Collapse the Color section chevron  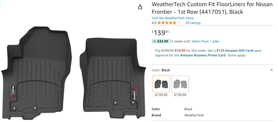271,70
